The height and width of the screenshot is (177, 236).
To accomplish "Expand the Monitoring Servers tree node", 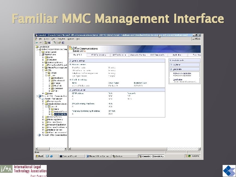I will (43, 119).
